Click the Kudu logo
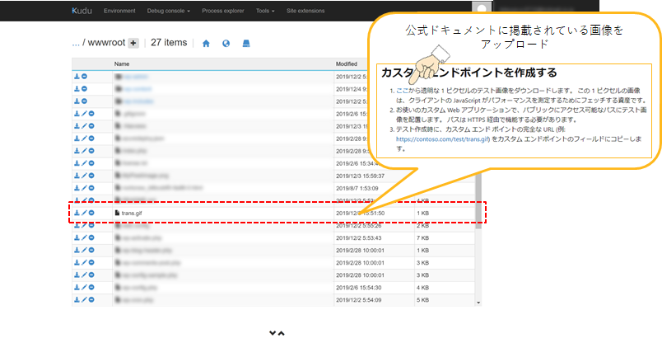The width and height of the screenshot is (662, 357). click(82, 11)
